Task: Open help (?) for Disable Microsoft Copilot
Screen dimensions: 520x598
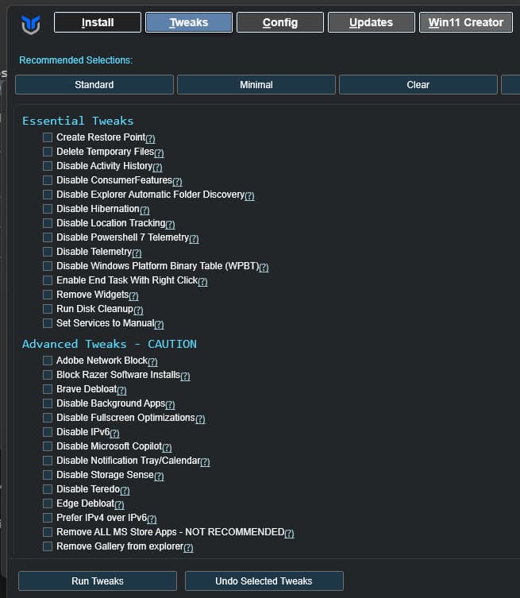Action: (x=167, y=447)
